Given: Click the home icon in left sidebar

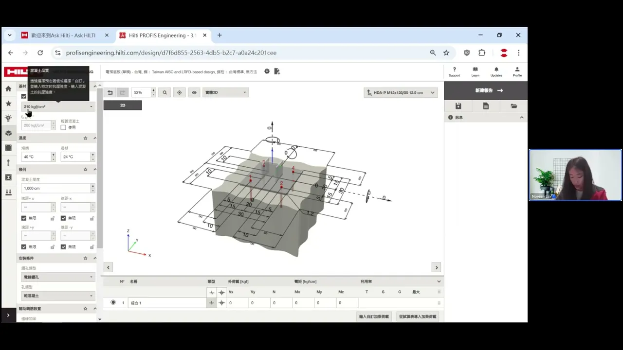Looking at the screenshot, I should click(8, 89).
